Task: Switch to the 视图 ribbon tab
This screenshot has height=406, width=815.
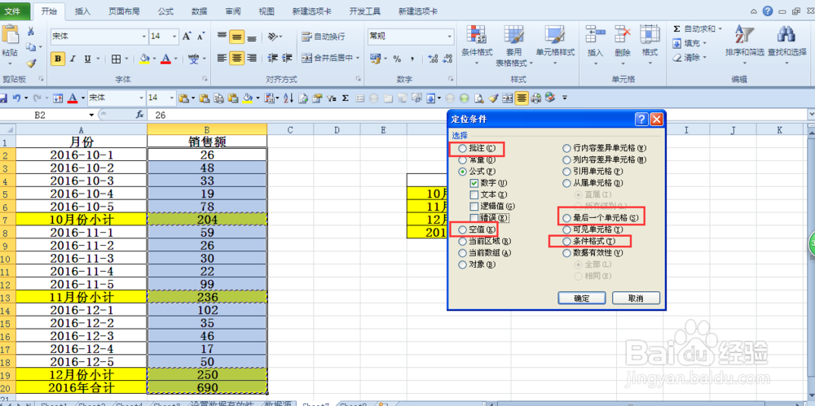Action: coord(267,11)
